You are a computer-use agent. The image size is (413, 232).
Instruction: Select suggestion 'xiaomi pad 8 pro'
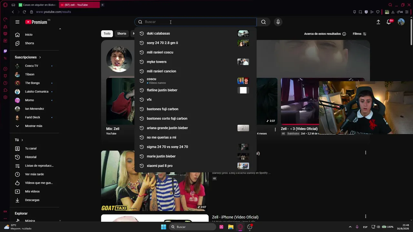pyautogui.click(x=195, y=166)
